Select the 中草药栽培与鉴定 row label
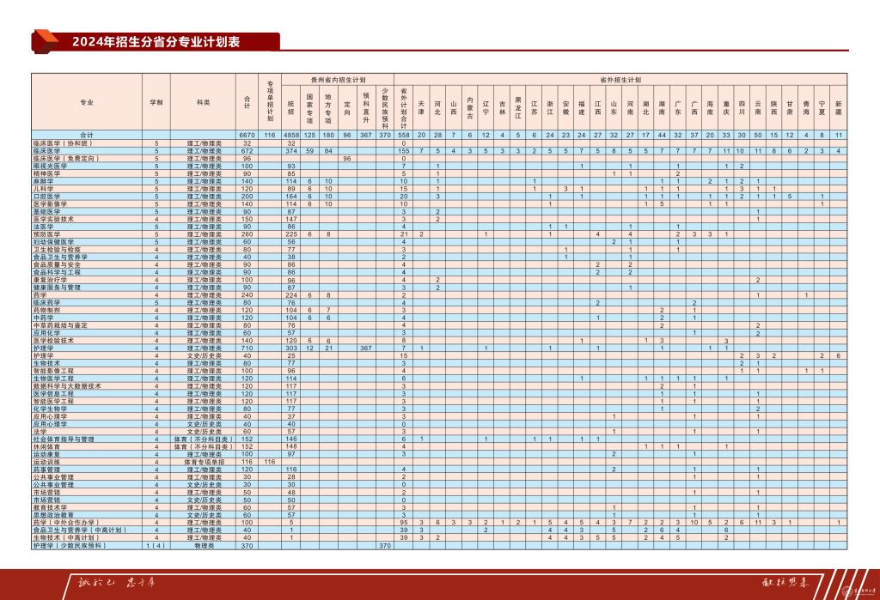The height and width of the screenshot is (600, 880). (60, 325)
